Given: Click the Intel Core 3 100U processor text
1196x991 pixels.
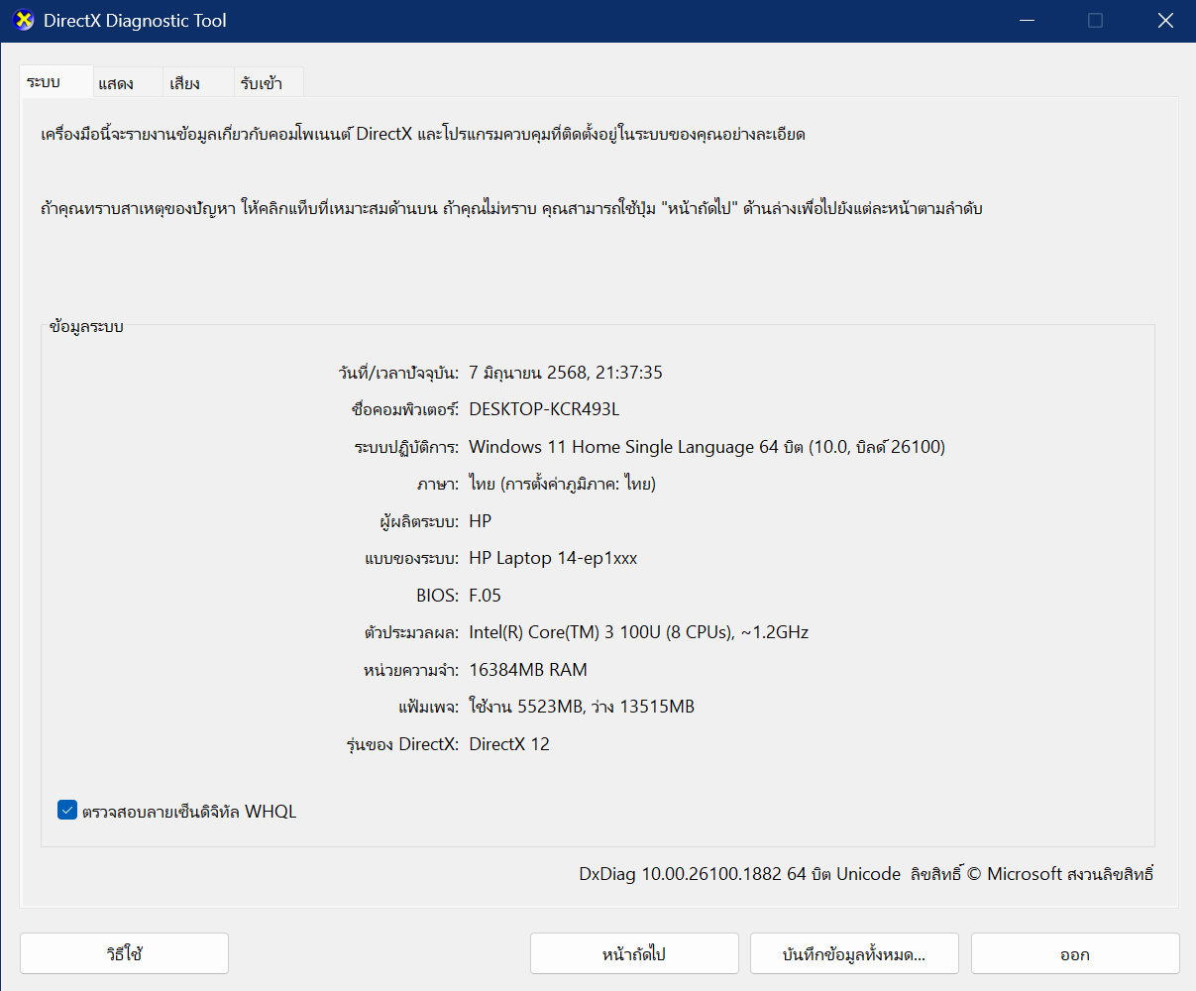Looking at the screenshot, I should [638, 632].
